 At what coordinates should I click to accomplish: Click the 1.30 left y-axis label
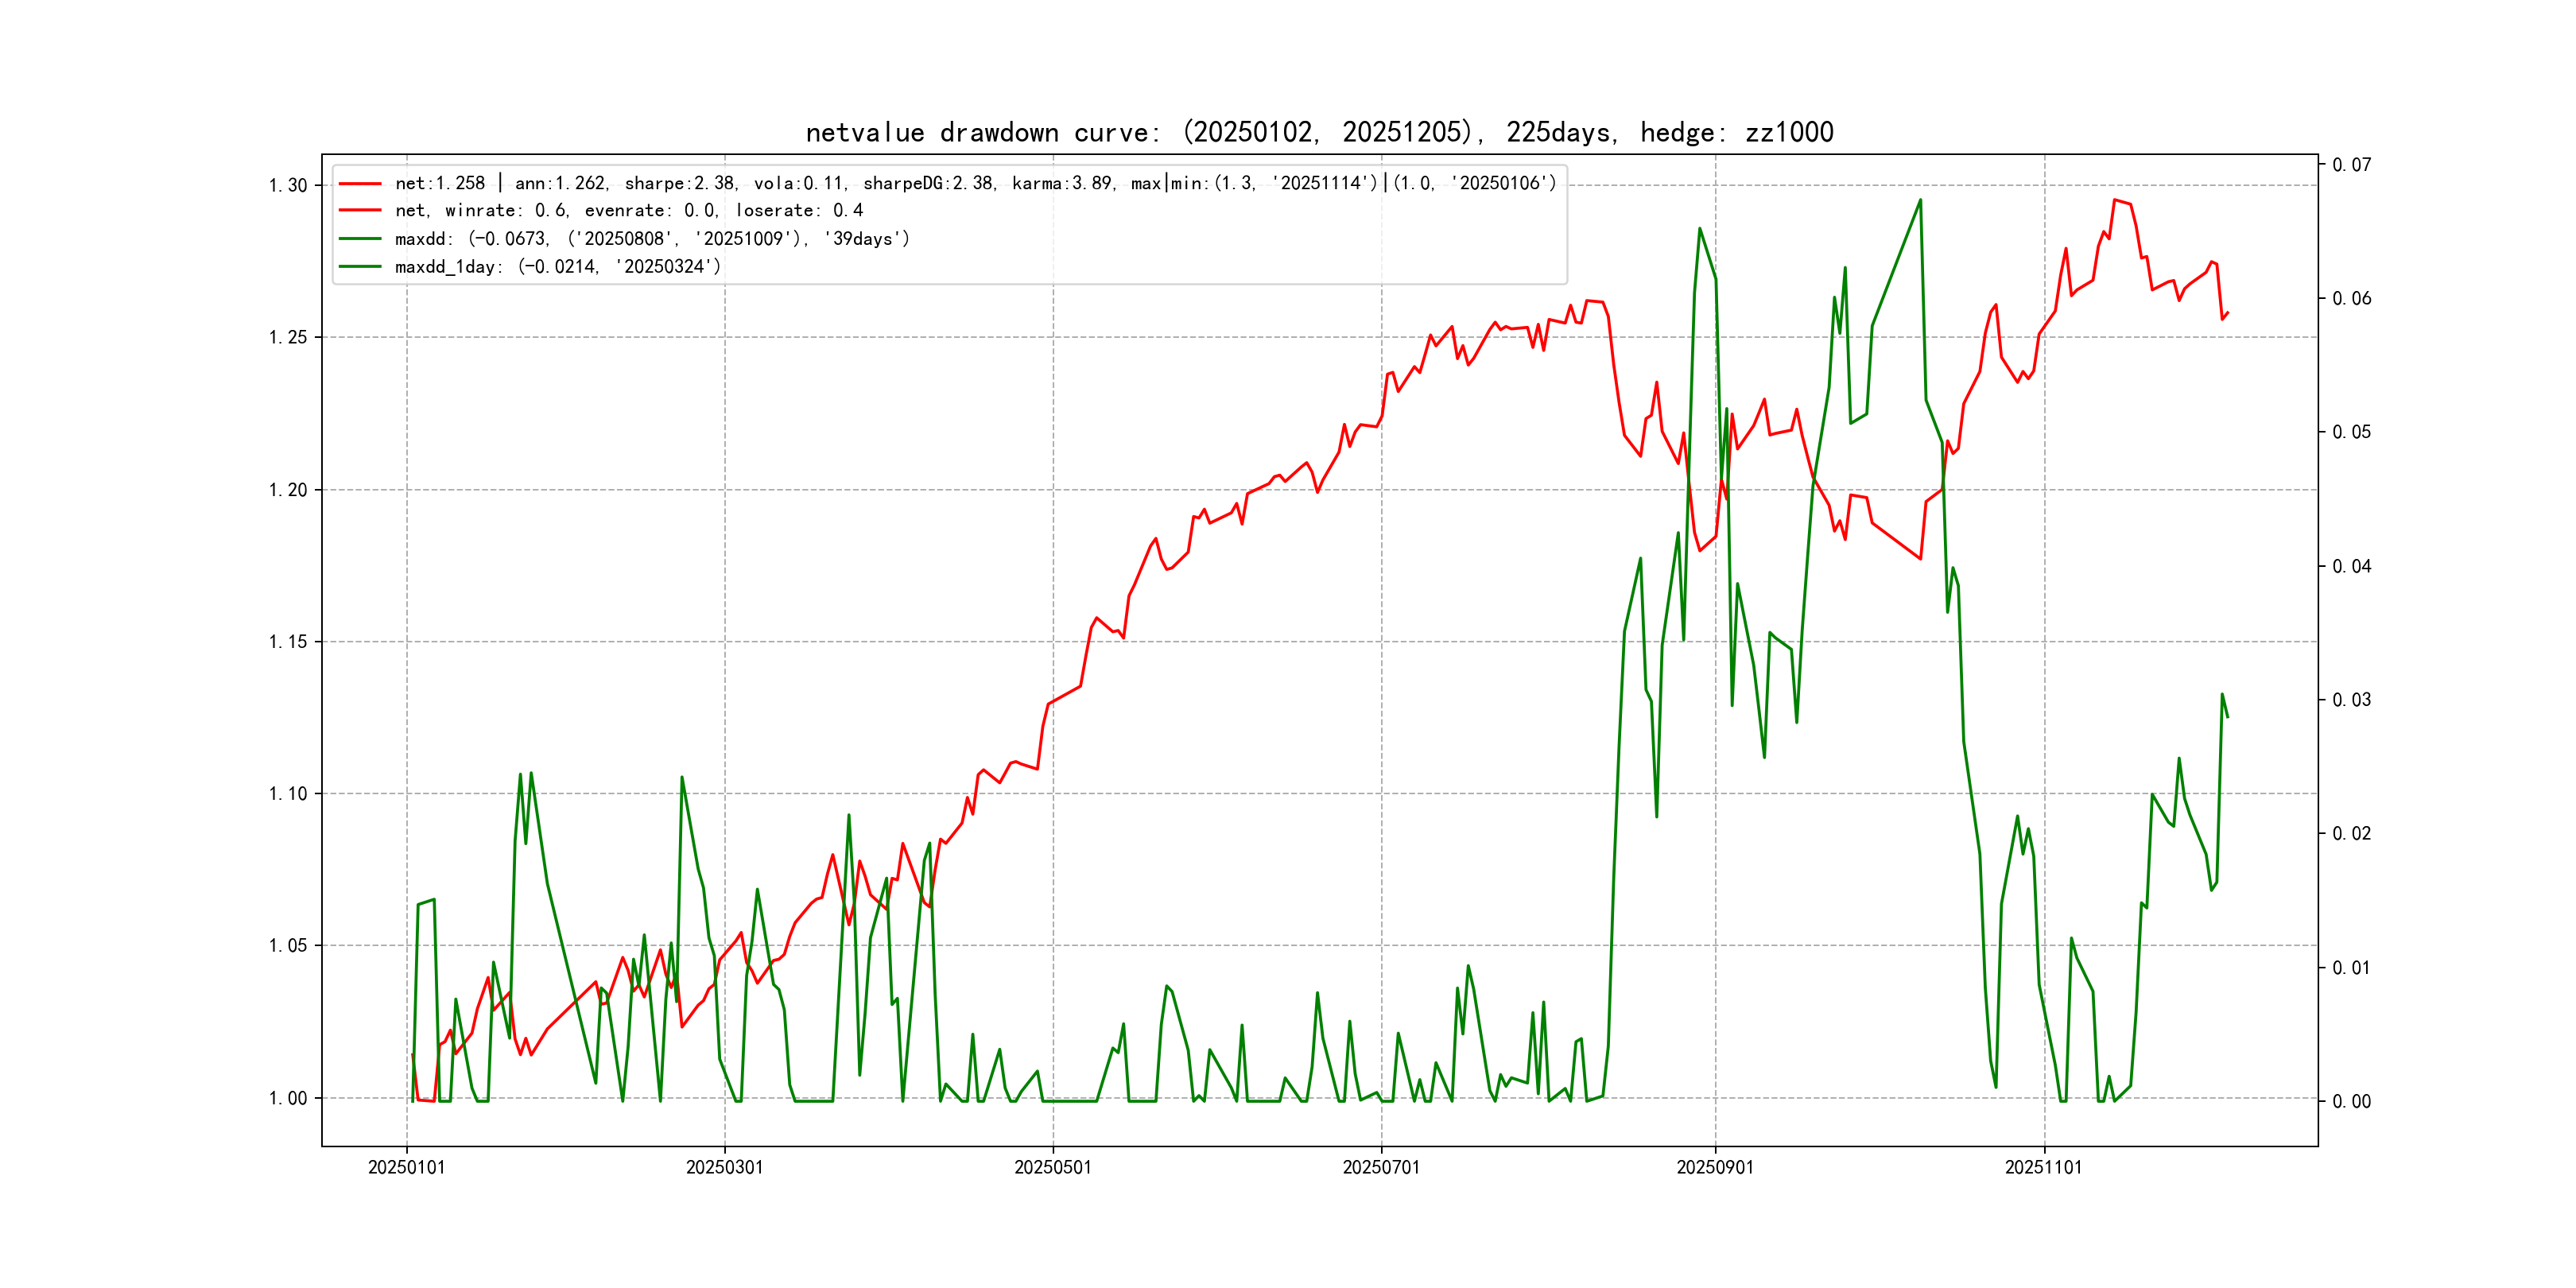pos(287,186)
